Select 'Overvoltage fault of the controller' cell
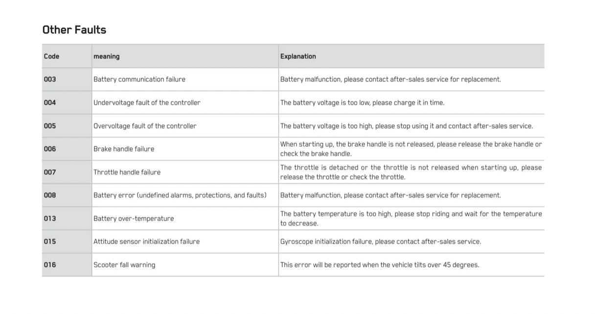Screen dimensions: 595x314 point(185,126)
